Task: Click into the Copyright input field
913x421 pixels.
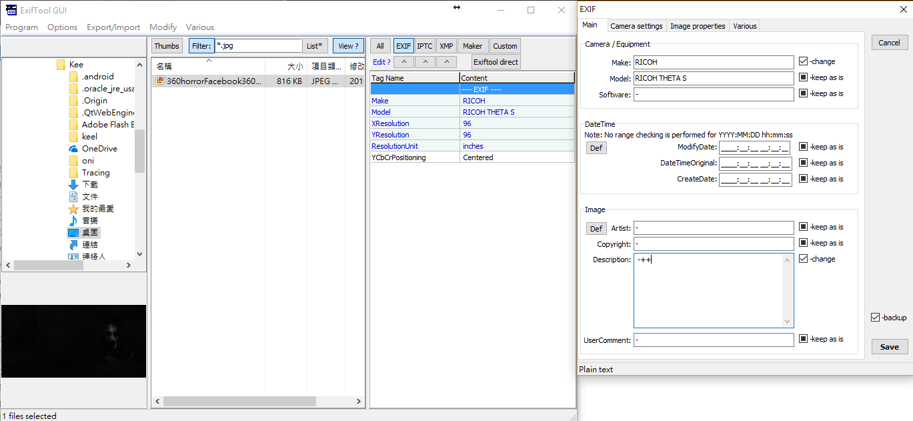Action: (714, 244)
